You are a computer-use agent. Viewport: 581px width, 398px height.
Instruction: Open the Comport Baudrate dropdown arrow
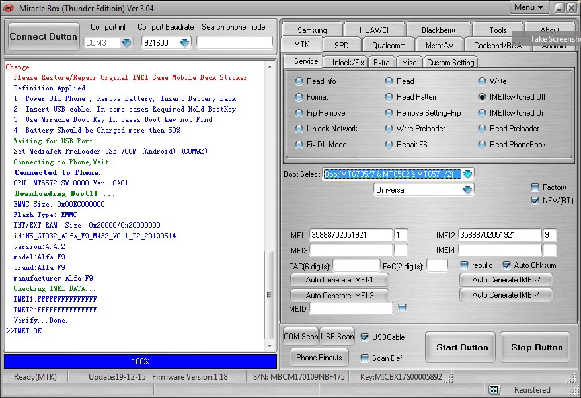pyautogui.click(x=184, y=42)
